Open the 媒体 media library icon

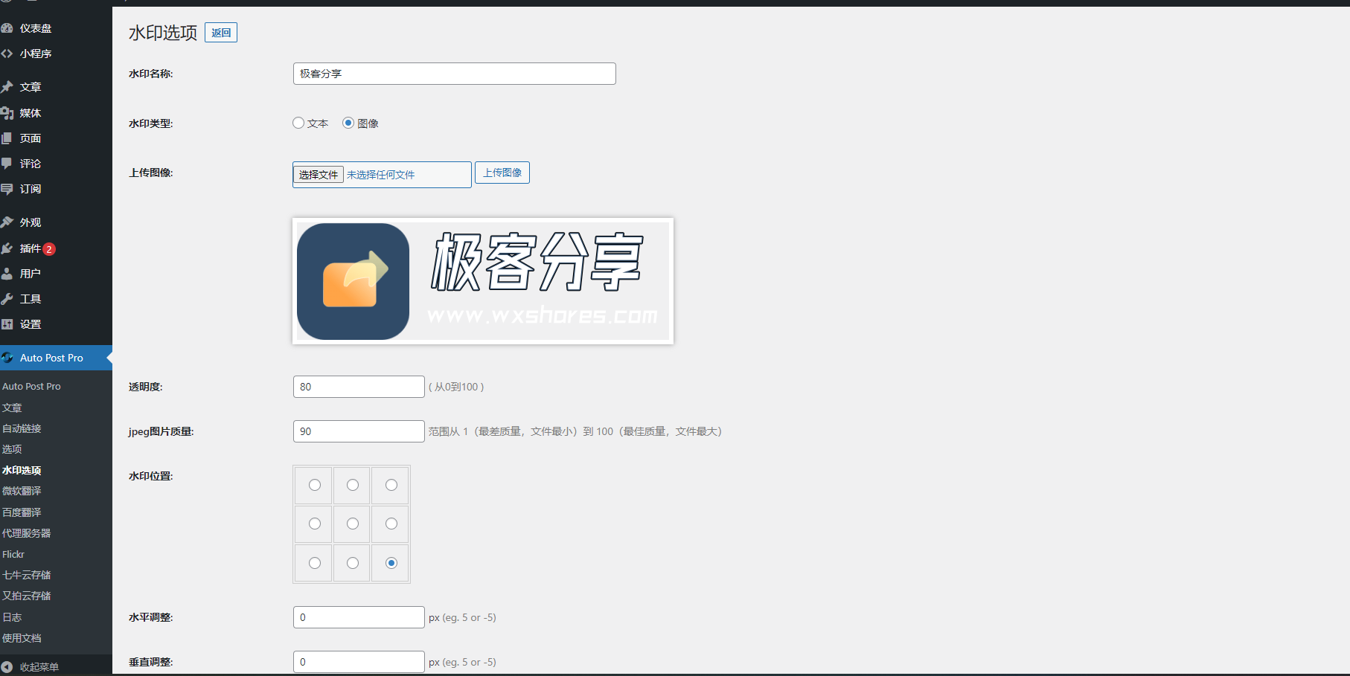(9, 112)
